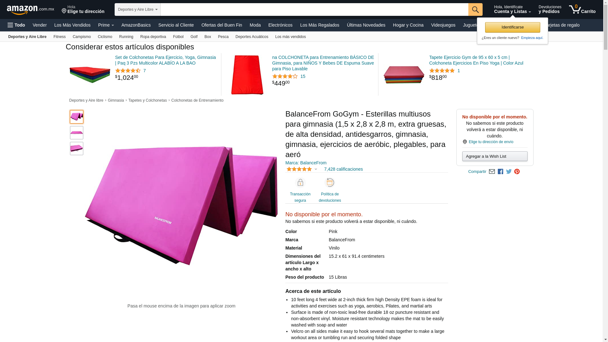The width and height of the screenshot is (608, 342).
Task: Expand the Deportes y Aire Libre search category dropdown
Action: [137, 9]
